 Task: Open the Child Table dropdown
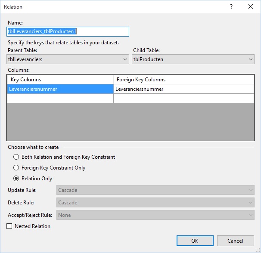click(193, 59)
